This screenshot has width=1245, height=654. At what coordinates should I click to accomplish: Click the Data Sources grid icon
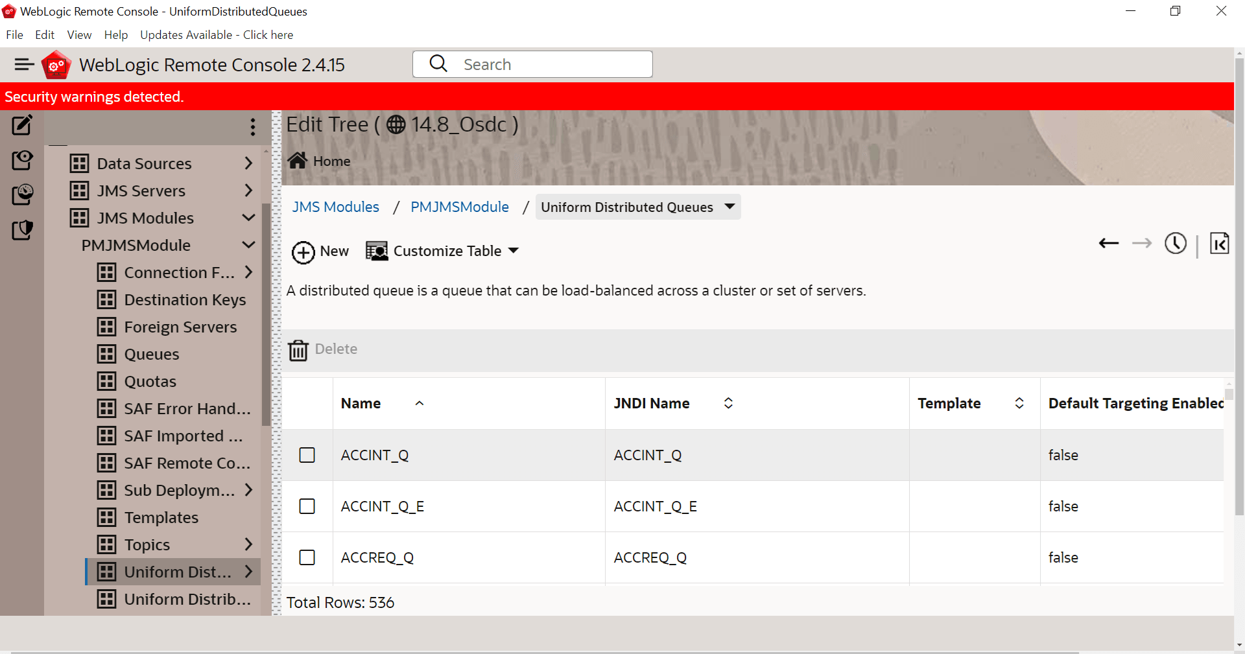80,163
